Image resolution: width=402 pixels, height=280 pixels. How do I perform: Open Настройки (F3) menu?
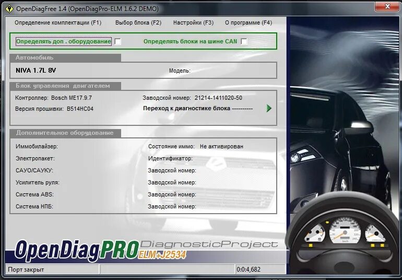[x=193, y=22]
